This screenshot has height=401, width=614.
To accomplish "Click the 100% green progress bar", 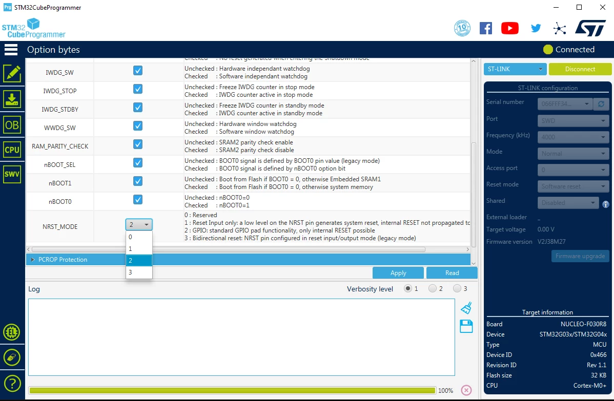I will [x=232, y=390].
